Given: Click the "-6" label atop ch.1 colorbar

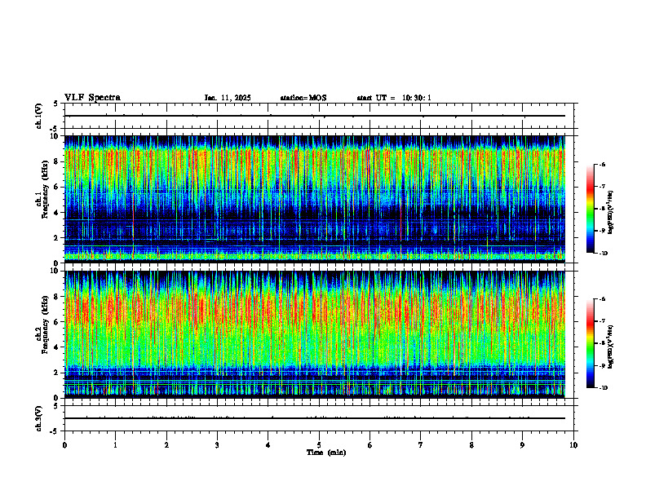Looking at the screenshot, I should coord(602,164).
